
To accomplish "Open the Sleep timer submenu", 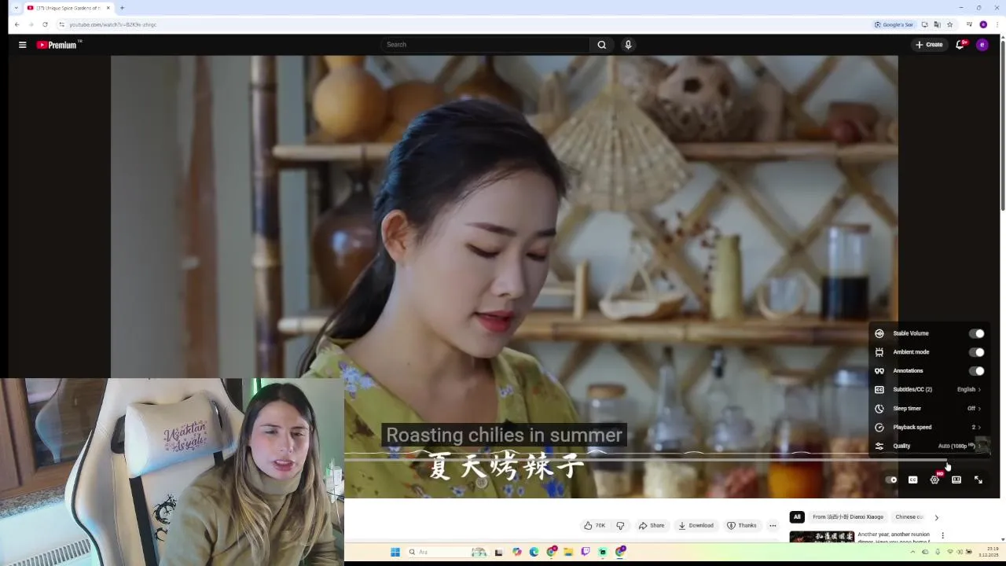I will pyautogui.click(x=928, y=409).
